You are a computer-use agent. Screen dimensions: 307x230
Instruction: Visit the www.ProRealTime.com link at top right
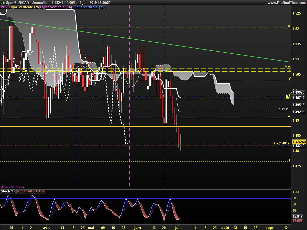click(x=286, y=3)
